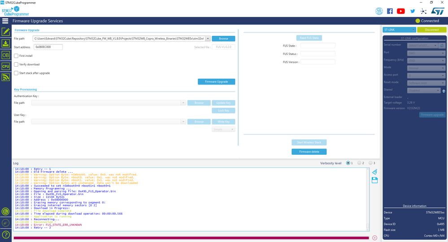448x242 pixels.
Task: Show Shared mode info icon
Action: 444,91
